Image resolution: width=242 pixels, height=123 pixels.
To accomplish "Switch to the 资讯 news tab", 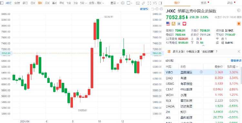I will coord(203,3).
